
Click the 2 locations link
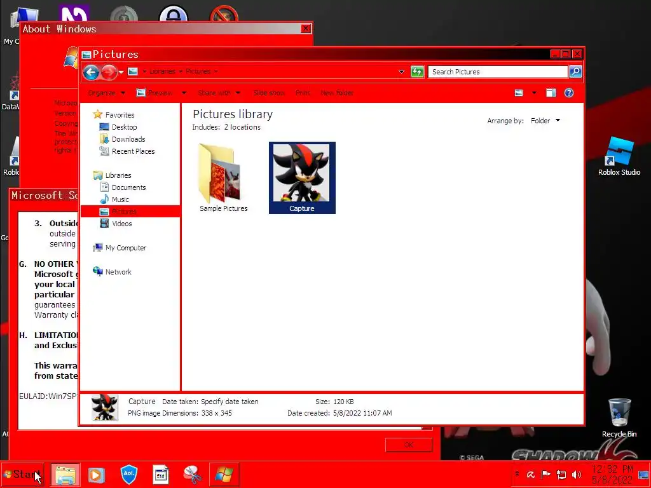coord(242,127)
